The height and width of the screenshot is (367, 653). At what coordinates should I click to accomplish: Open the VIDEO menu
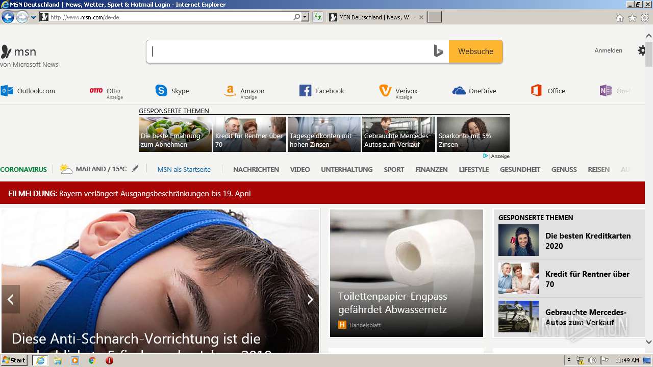tap(300, 169)
